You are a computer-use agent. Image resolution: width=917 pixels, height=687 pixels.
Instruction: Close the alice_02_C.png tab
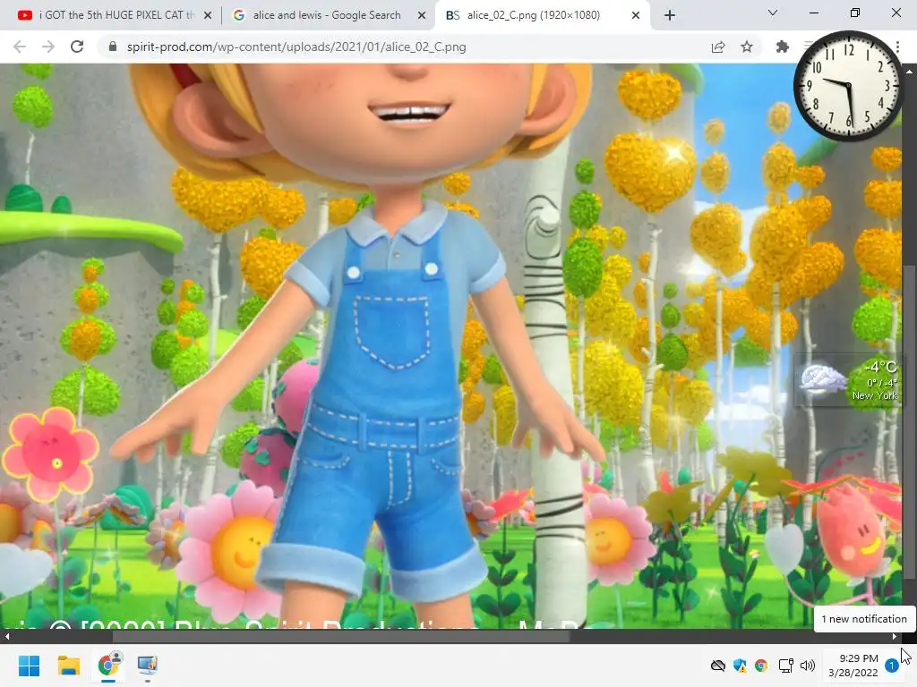point(636,16)
